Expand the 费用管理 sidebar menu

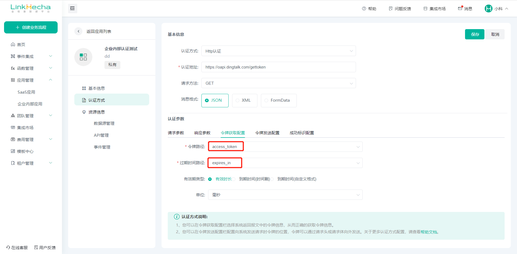pos(51,139)
